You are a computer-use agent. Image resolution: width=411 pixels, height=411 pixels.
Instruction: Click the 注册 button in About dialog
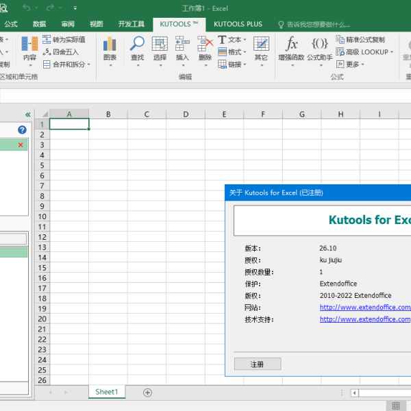click(x=258, y=364)
